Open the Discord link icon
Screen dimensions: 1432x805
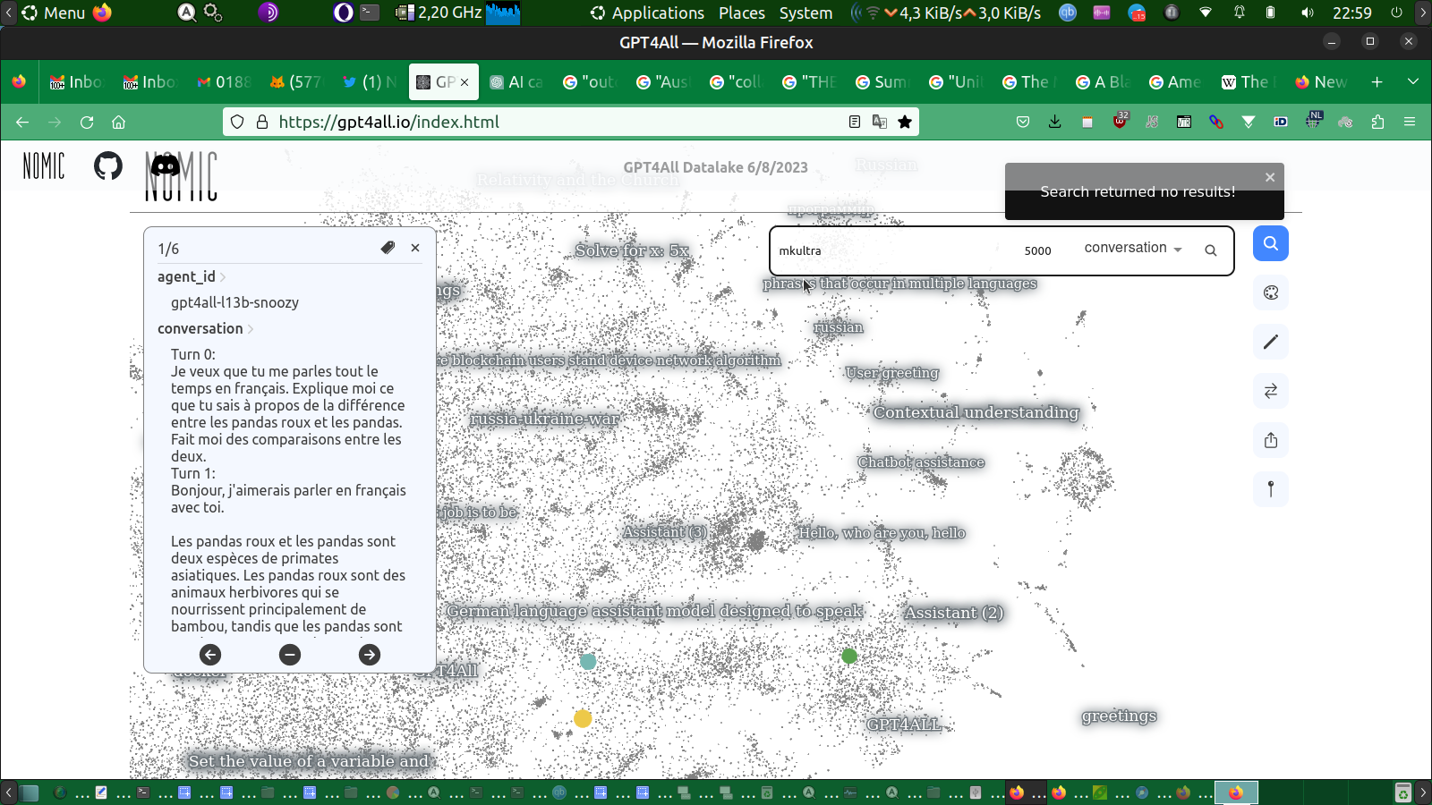[166, 165]
